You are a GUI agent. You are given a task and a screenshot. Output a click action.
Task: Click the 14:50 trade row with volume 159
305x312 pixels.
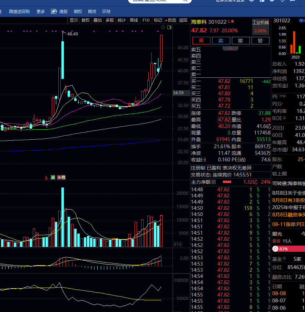click(230, 208)
